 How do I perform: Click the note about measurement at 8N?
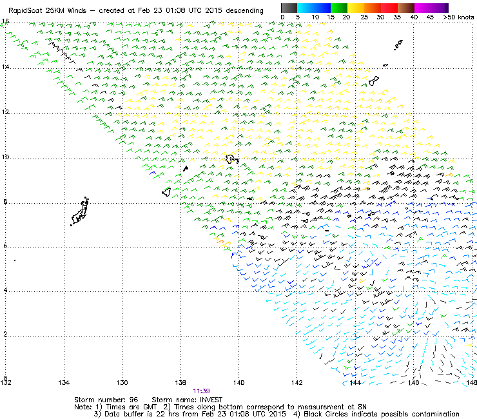coord(270,407)
